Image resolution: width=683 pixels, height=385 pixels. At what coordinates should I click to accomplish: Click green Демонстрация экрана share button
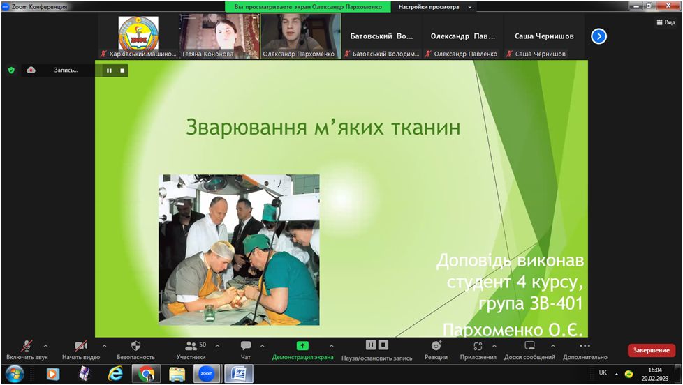tap(302, 346)
